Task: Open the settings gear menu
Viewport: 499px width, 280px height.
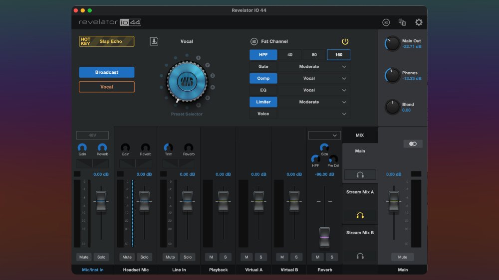Action: [x=419, y=22]
